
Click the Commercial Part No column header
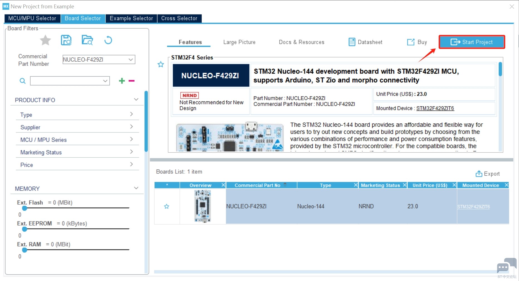pyautogui.click(x=261, y=185)
